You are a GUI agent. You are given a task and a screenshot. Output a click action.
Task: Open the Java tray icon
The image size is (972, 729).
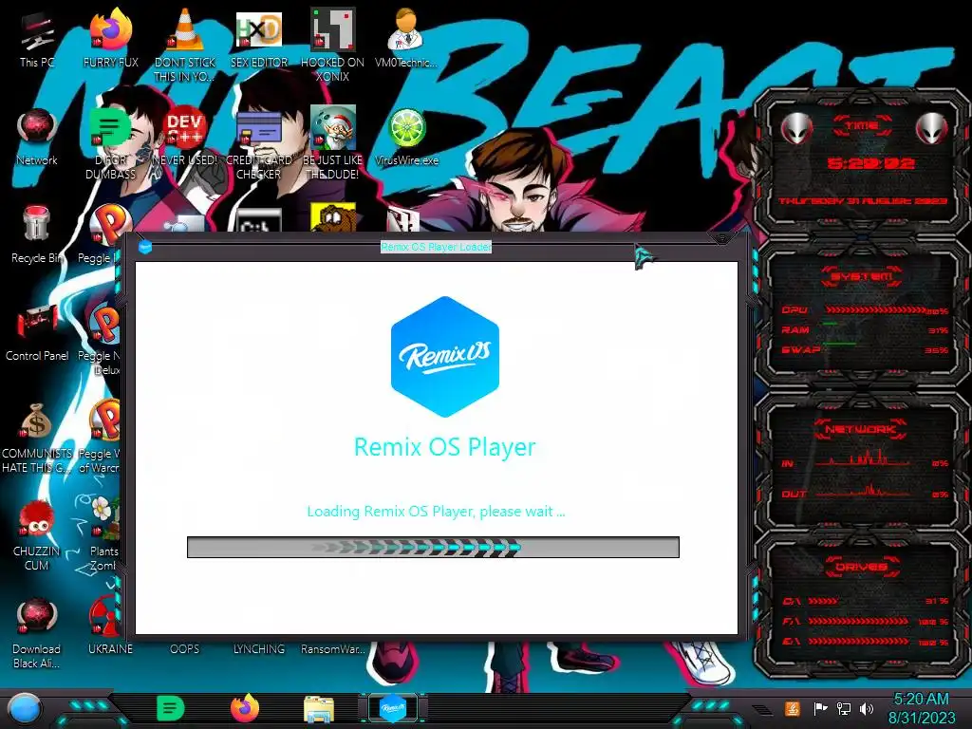tap(792, 708)
